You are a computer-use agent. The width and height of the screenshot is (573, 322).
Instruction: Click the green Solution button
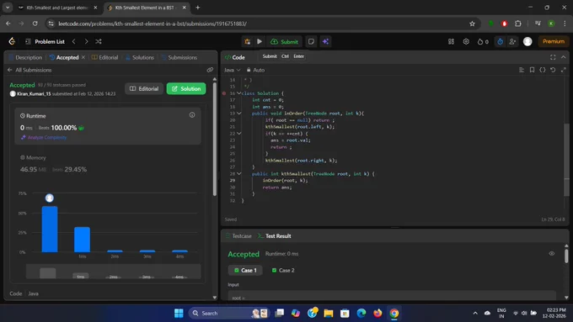pyautogui.click(x=186, y=88)
